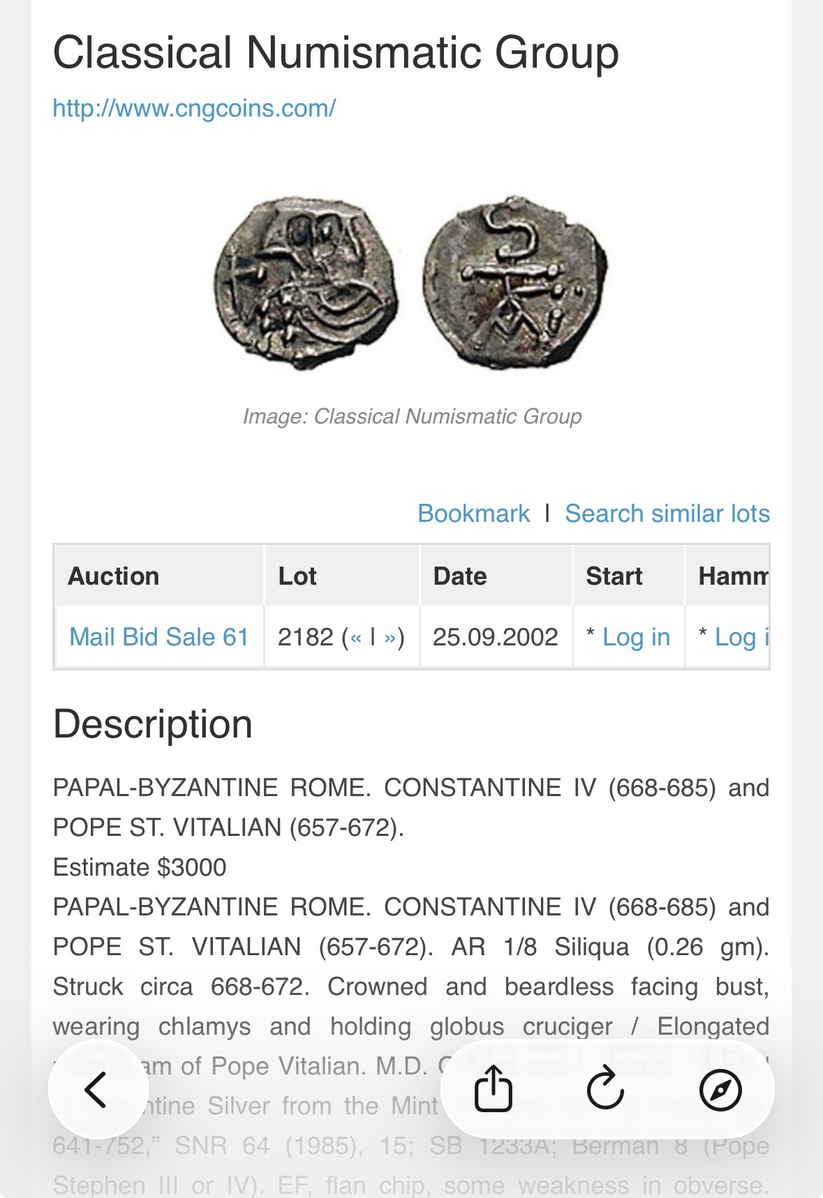Screen dimensions: 823x1198
Task: Open Search similar lots
Action: 667,514
